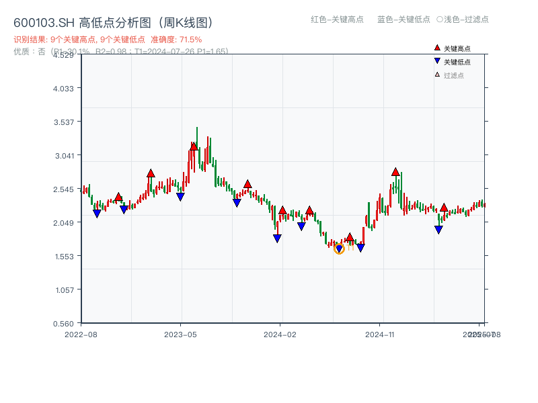
Task: Click the orange circled marker at the price bottom
Action: [x=340, y=249]
